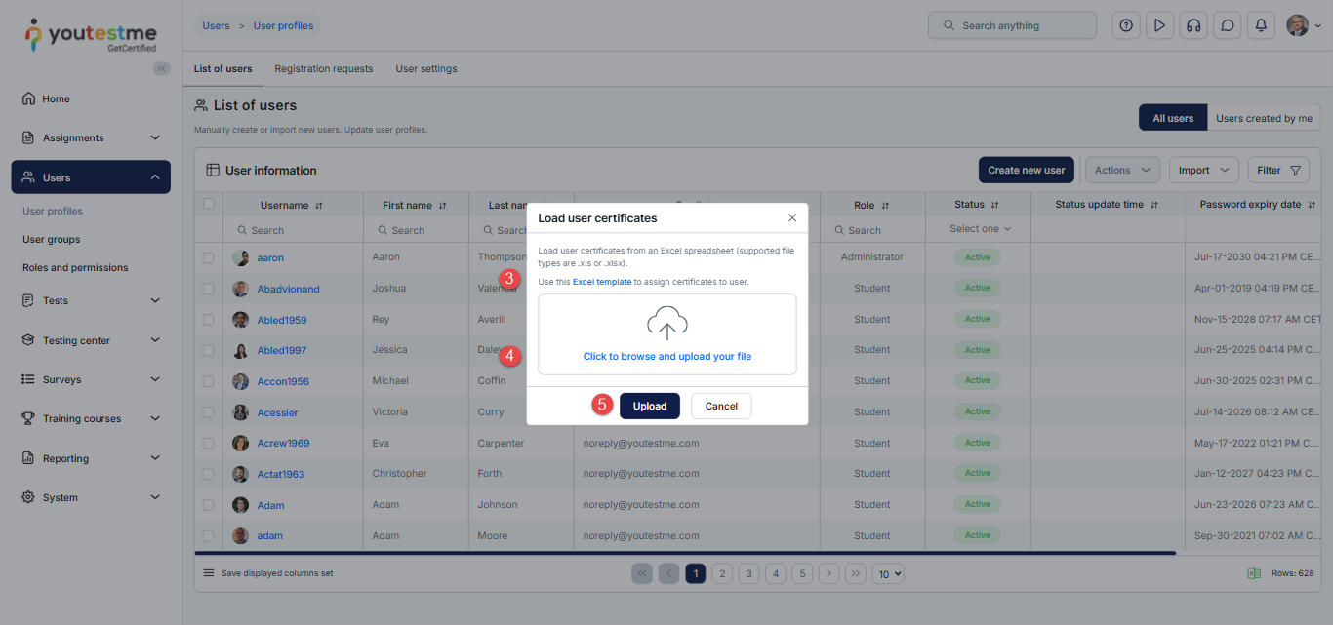Image resolution: width=1333 pixels, height=625 pixels.
Task: Collapse the sidebar with double-arrow icon
Action: 162,68
